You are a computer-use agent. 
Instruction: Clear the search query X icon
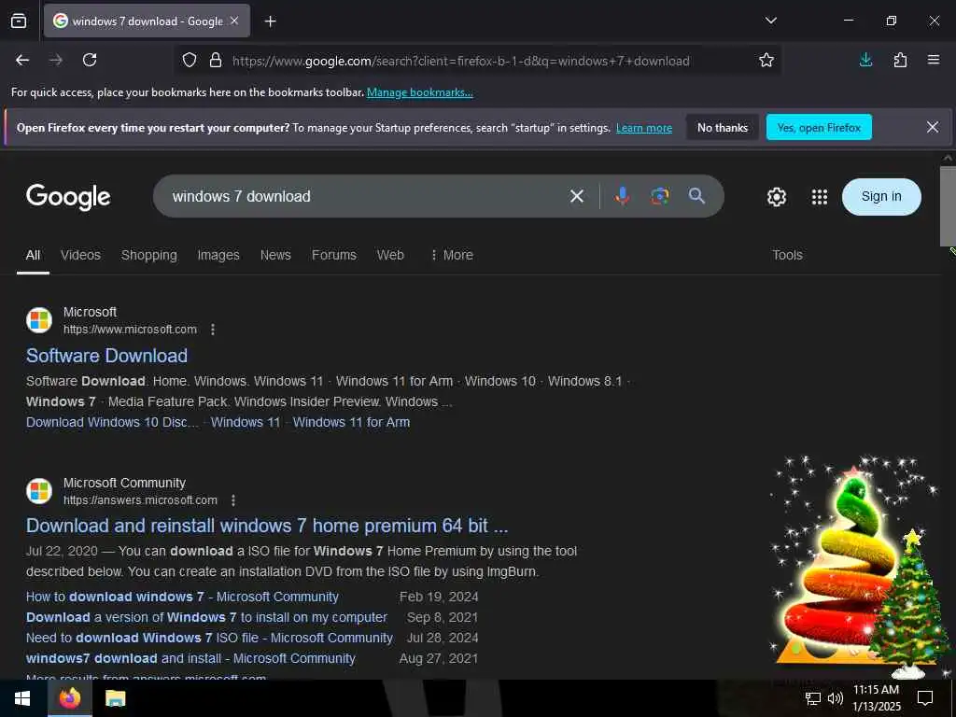click(x=577, y=196)
